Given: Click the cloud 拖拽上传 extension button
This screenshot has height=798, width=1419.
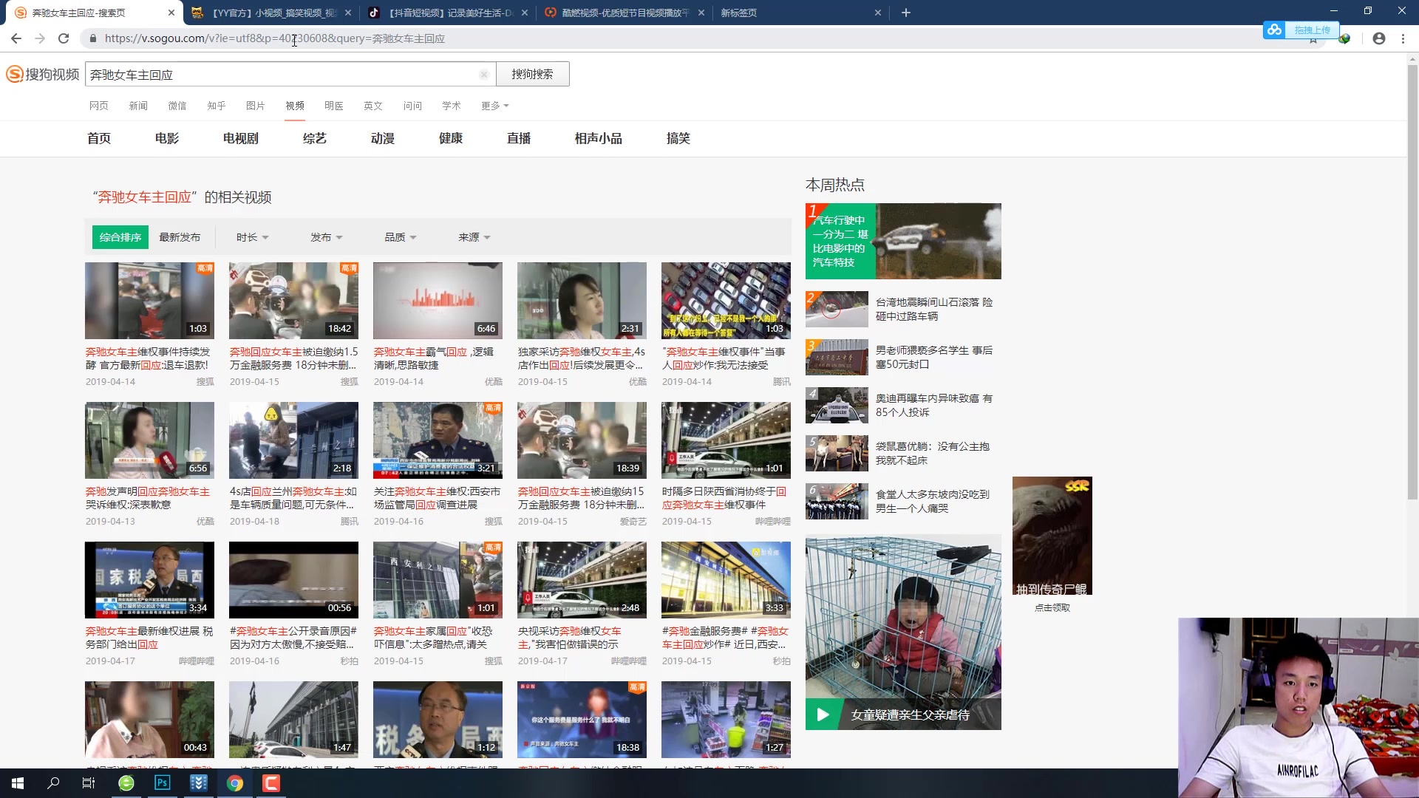Looking at the screenshot, I should 1301,30.
